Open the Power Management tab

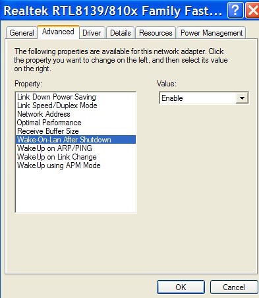click(x=212, y=33)
